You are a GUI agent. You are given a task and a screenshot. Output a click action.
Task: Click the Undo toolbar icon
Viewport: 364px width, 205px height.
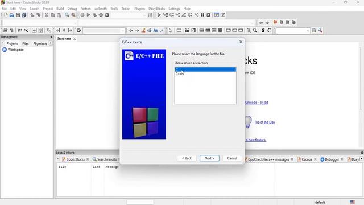pyautogui.click(x=32, y=15)
